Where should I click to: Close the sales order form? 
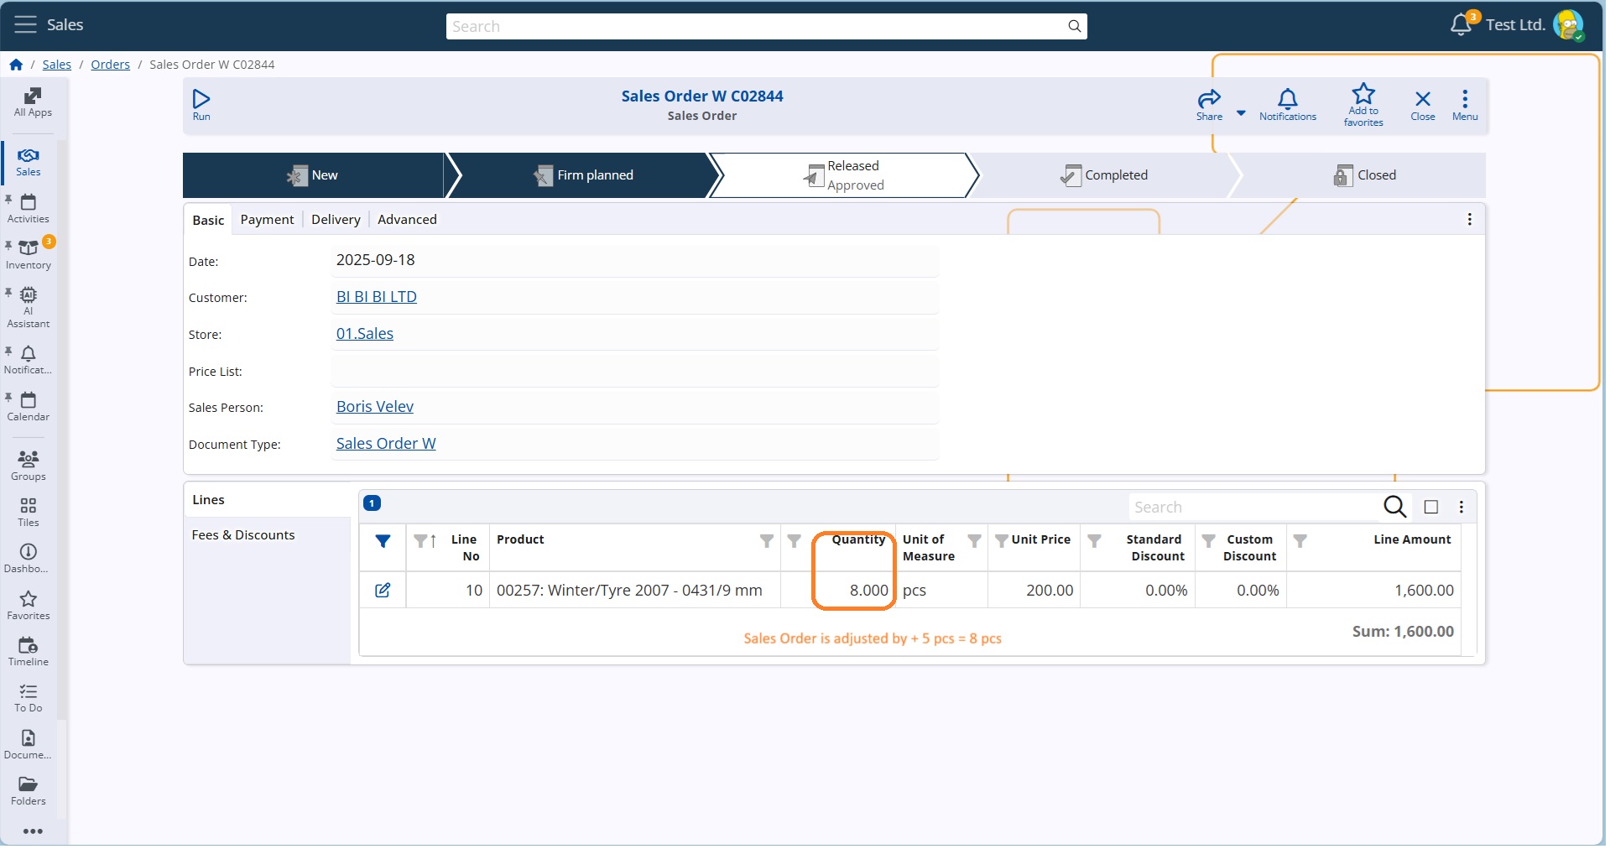[x=1423, y=105]
